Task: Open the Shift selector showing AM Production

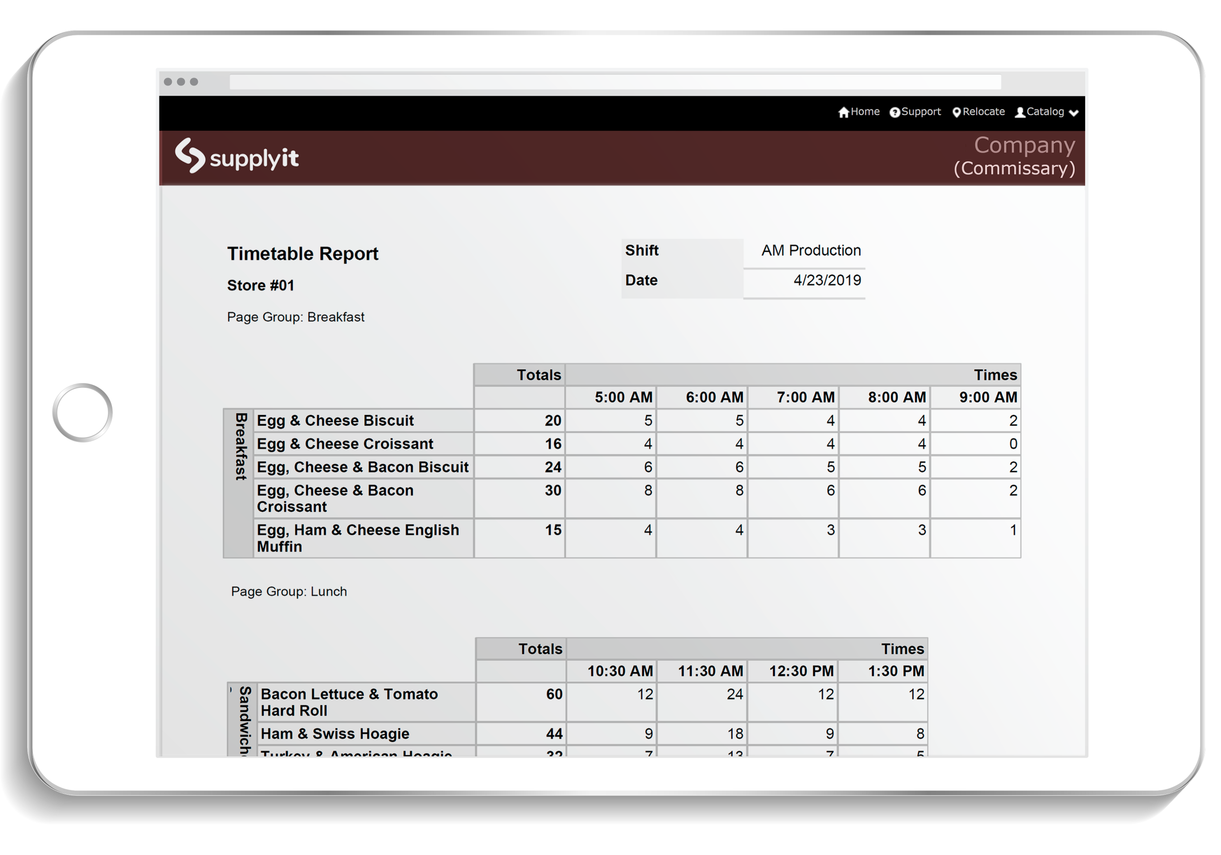Action: [810, 250]
